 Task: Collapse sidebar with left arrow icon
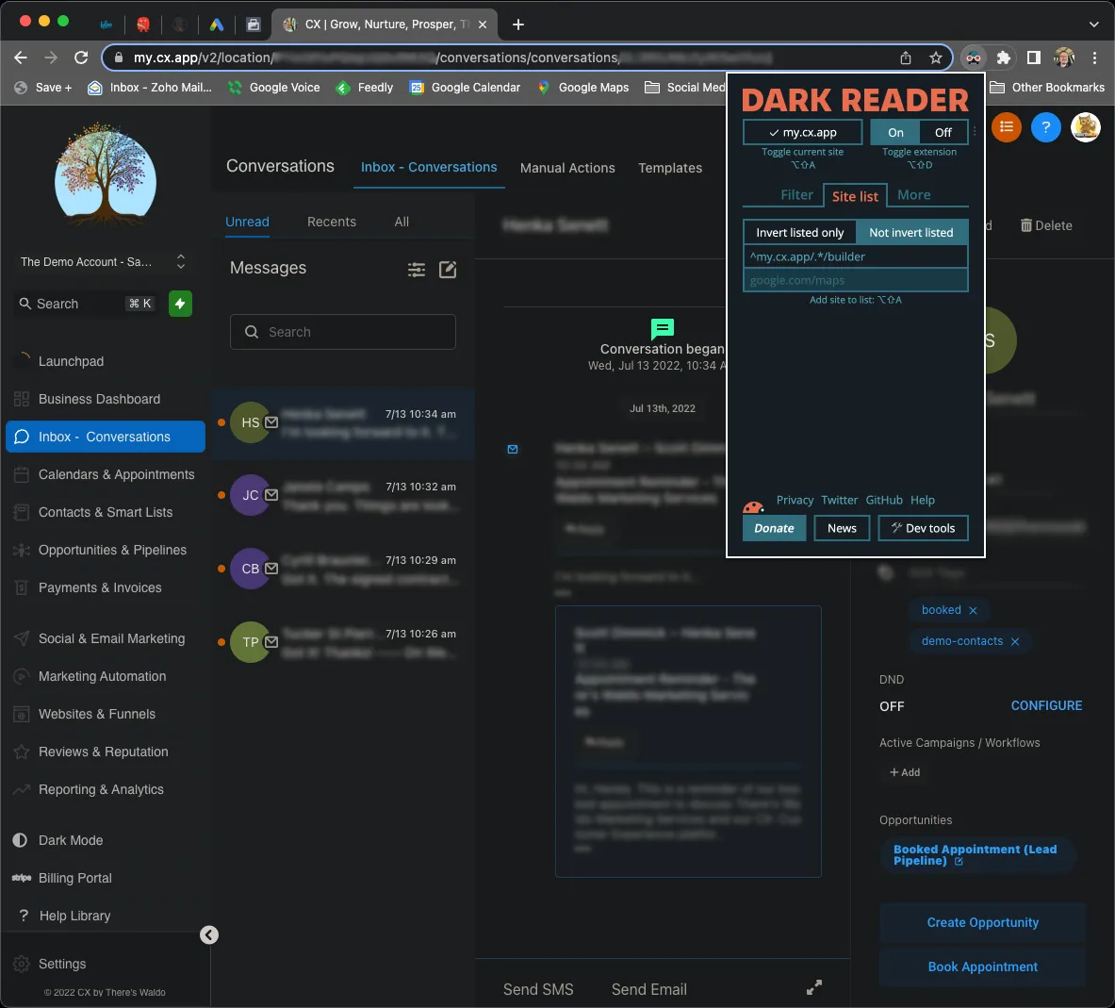[x=209, y=934]
